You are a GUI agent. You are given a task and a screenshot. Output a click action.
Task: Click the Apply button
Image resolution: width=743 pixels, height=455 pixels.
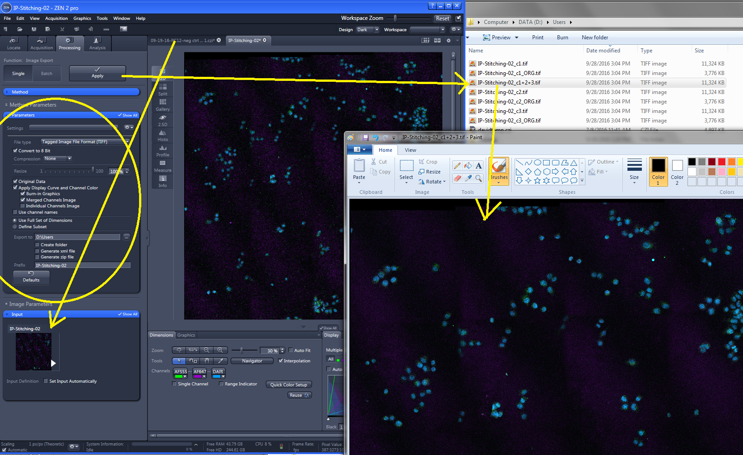(x=98, y=73)
